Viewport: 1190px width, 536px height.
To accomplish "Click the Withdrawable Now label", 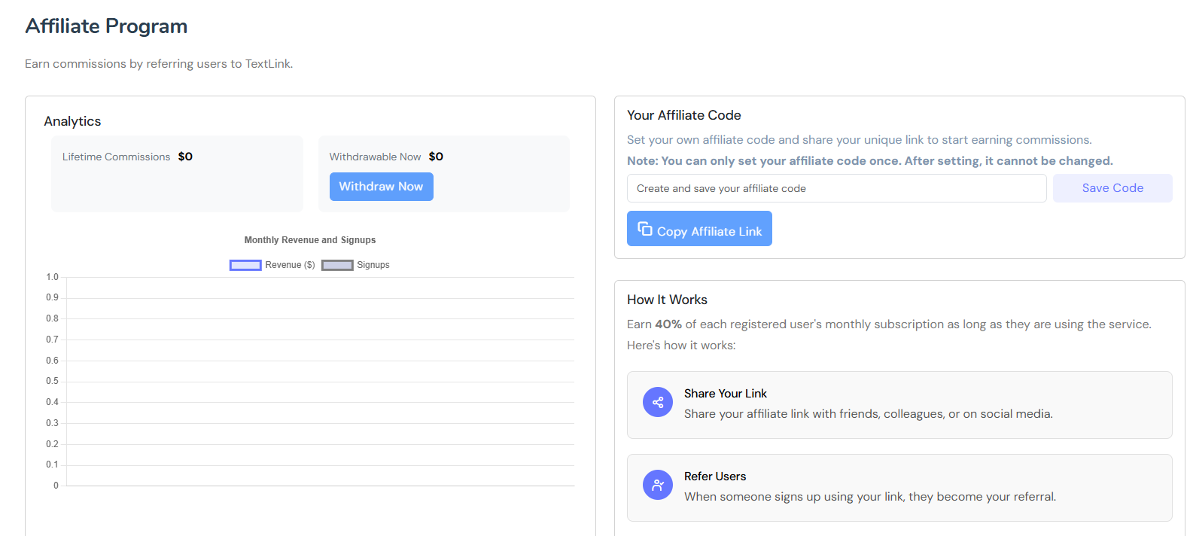I will pos(375,157).
